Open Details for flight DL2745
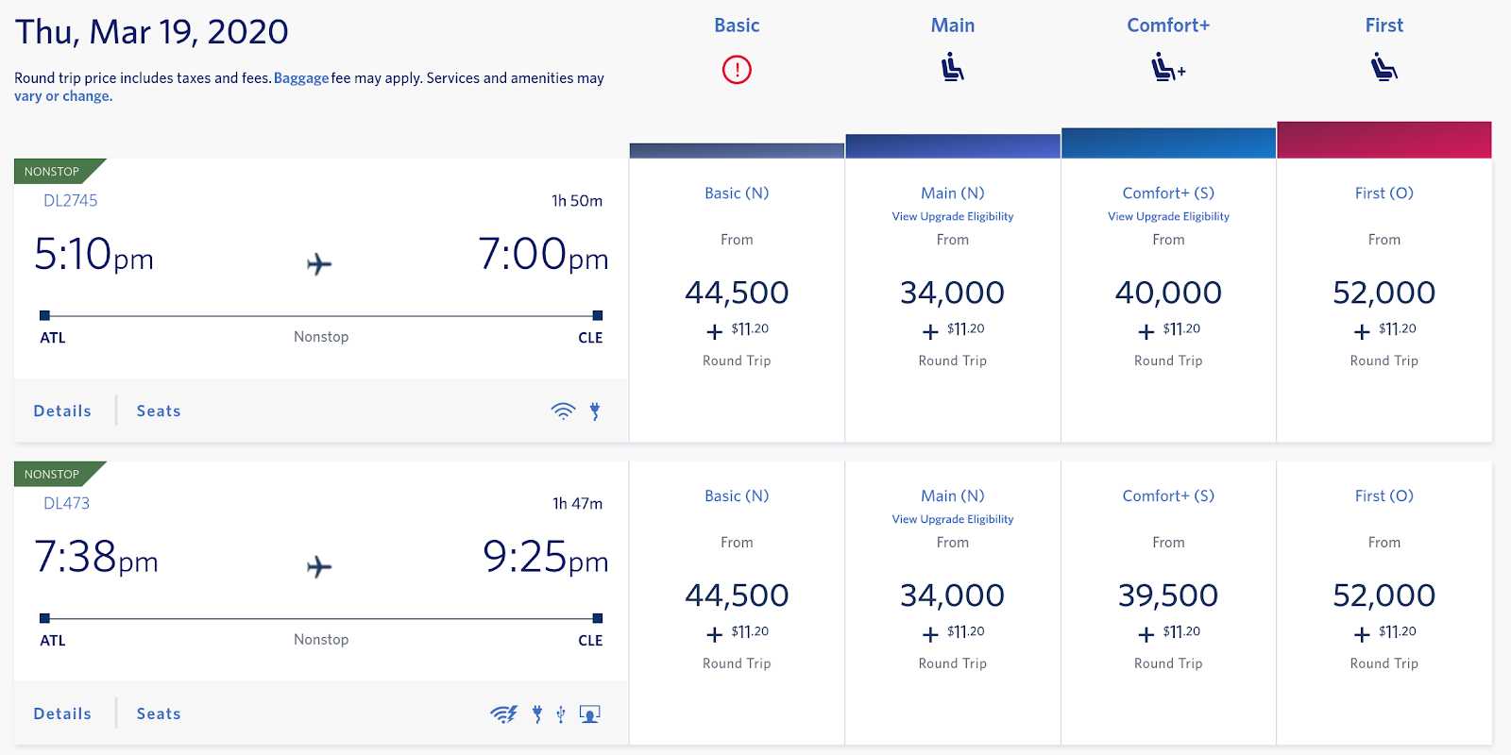 [62, 411]
